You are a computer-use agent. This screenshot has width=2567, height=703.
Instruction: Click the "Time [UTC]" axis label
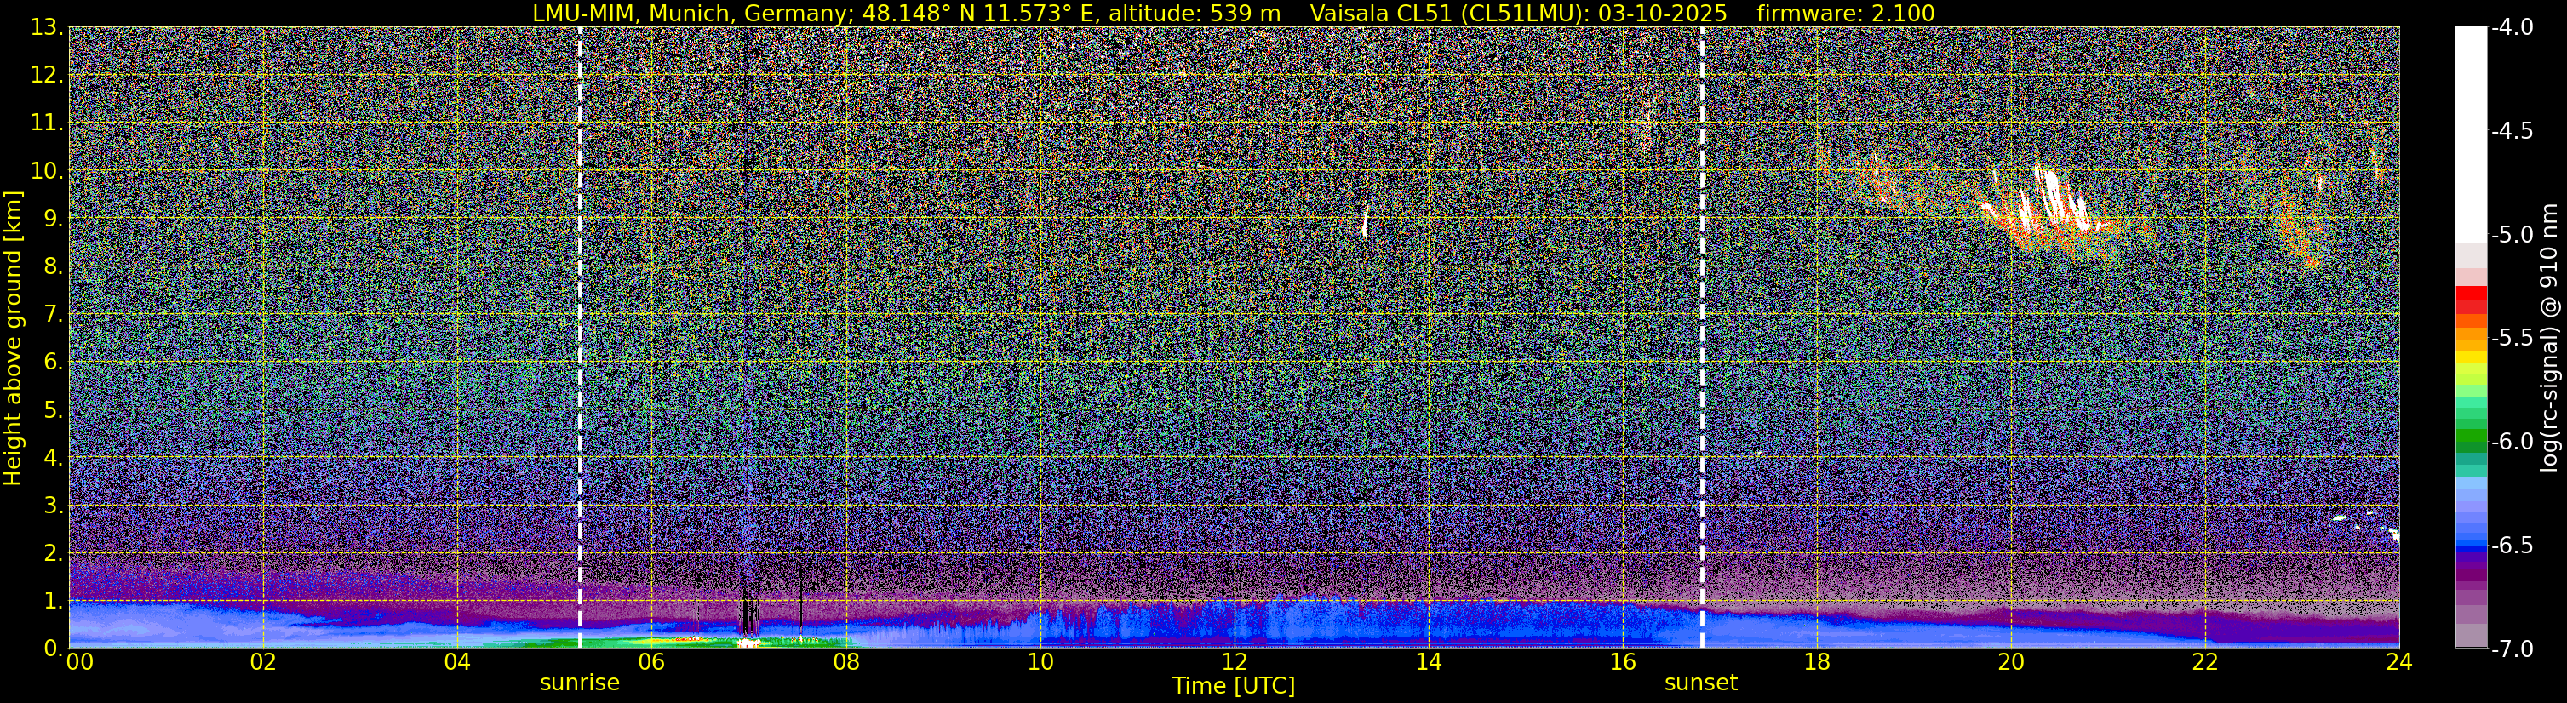tap(1234, 685)
